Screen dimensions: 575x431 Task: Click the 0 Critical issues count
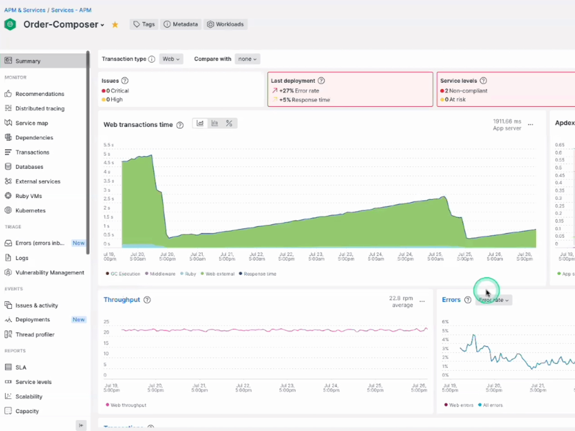pyautogui.click(x=115, y=91)
